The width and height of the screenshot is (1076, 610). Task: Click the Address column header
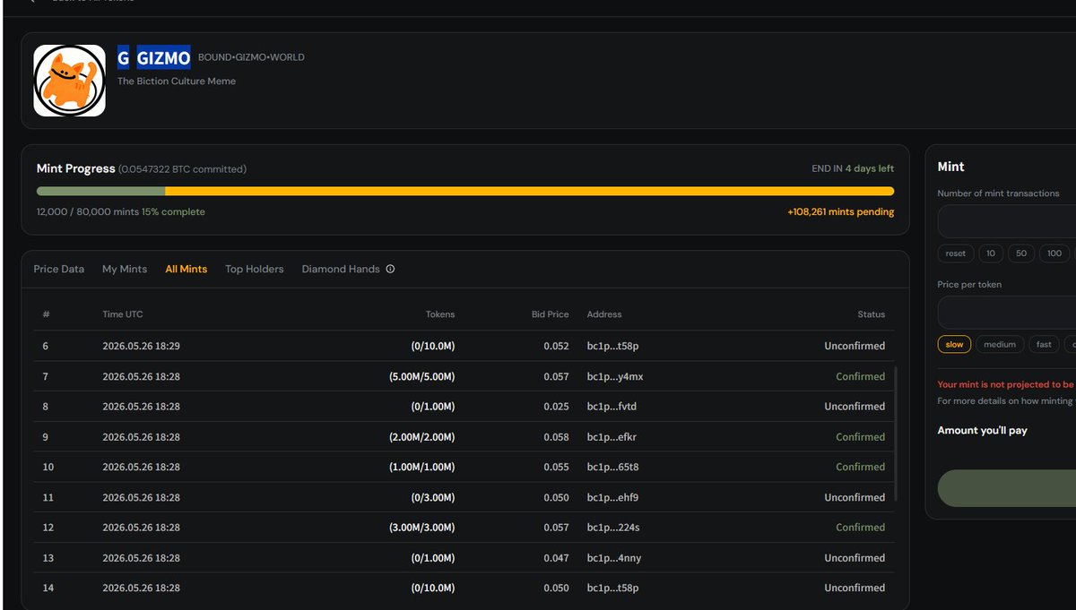[604, 314]
